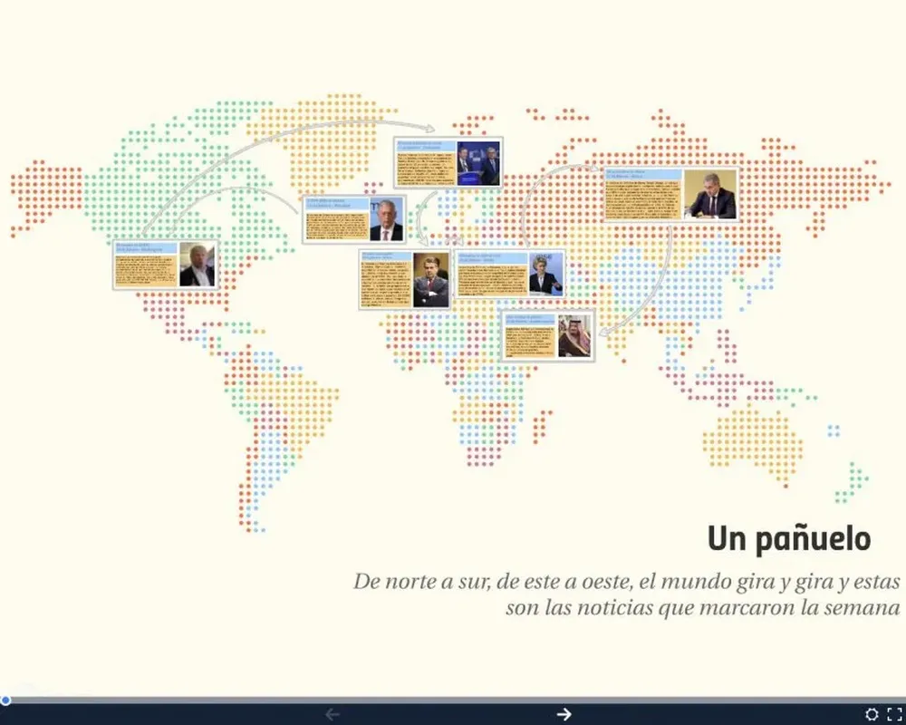Image resolution: width=906 pixels, height=725 pixels.
Task: Toggle fullscreen mode
Action: (894, 714)
